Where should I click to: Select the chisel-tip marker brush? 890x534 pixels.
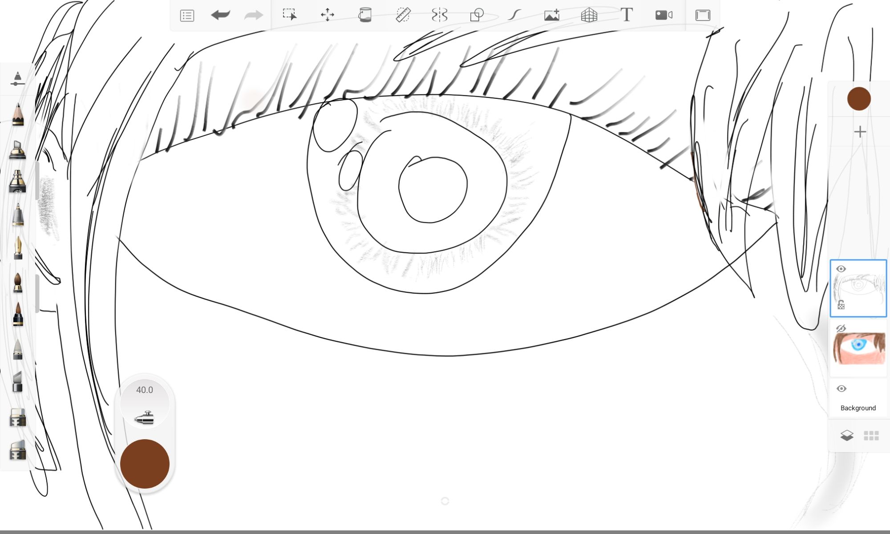coord(17,150)
